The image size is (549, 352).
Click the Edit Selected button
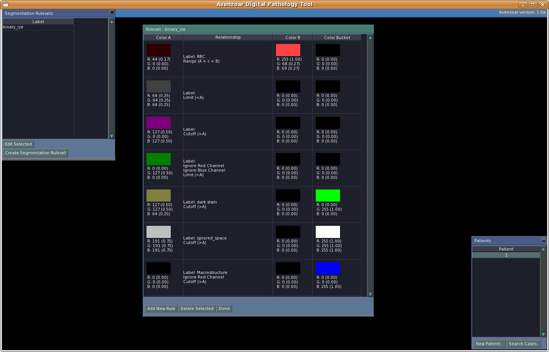coord(18,144)
